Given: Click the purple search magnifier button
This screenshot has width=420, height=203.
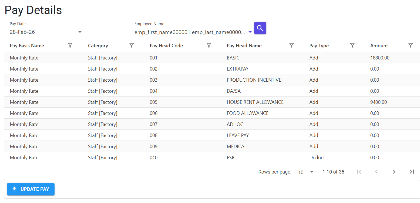Looking at the screenshot, I should [260, 28].
